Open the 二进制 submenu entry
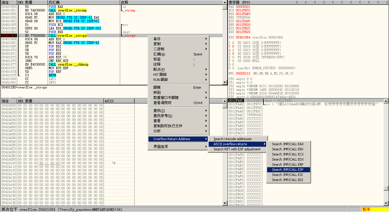 pos(179,49)
